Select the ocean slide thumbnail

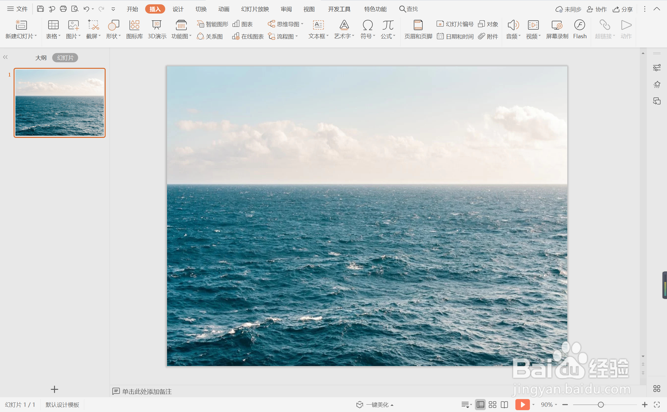point(60,102)
